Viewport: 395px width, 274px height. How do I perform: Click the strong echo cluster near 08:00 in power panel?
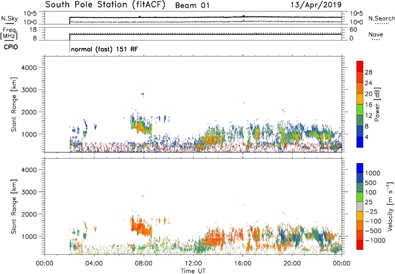(141, 125)
